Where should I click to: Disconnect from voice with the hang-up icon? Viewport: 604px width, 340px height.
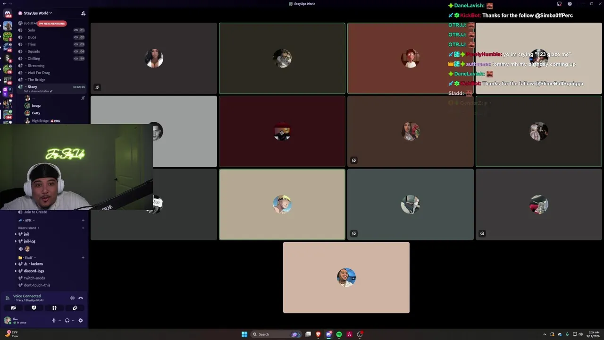[81, 298]
